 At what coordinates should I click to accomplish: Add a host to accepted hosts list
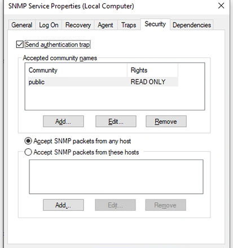point(63,205)
